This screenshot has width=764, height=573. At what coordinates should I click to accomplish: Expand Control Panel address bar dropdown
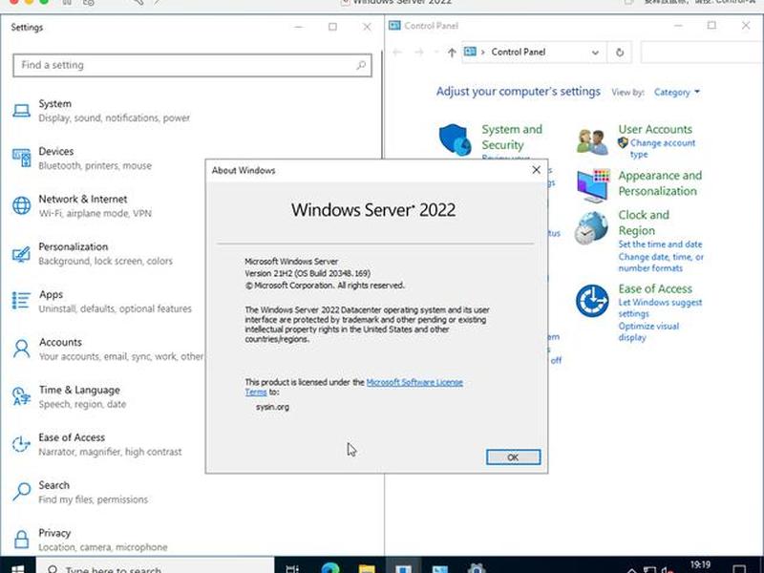tap(595, 53)
